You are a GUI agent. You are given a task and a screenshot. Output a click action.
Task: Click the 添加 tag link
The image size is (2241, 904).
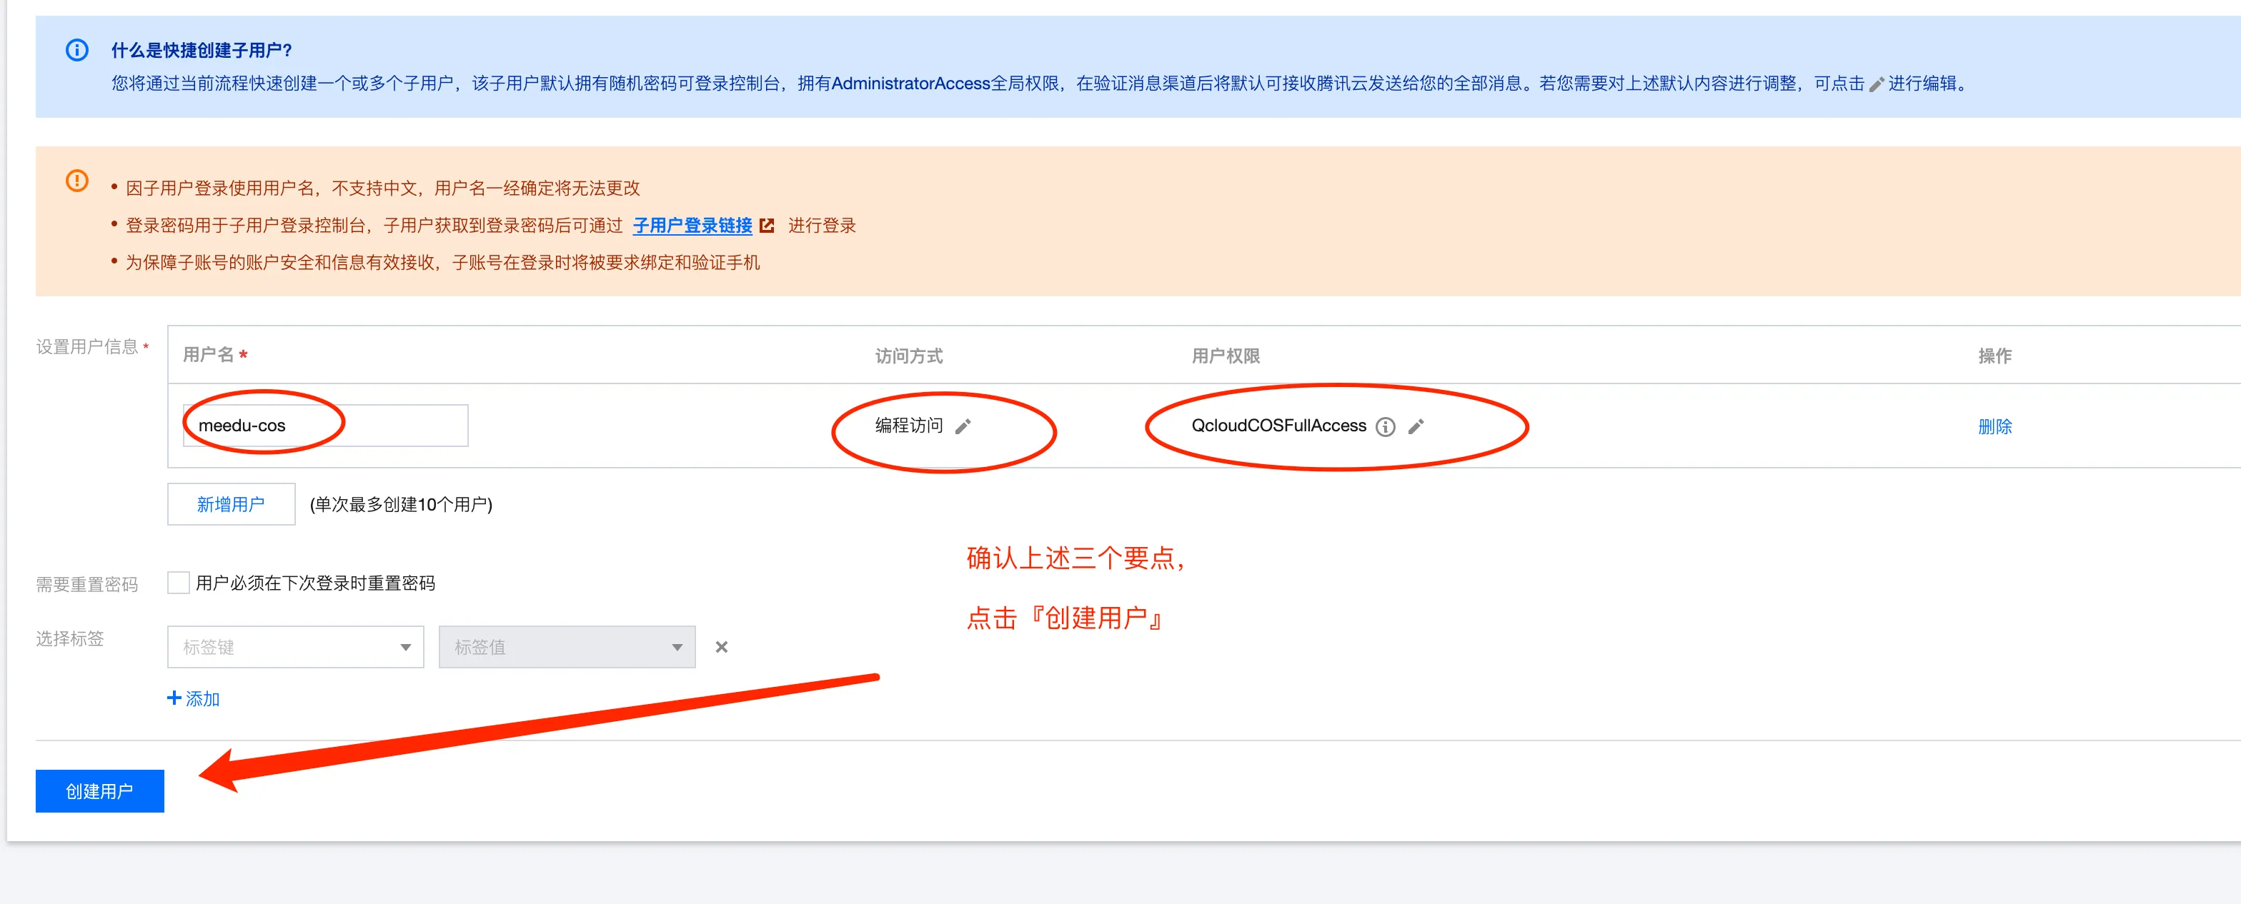pos(203,699)
